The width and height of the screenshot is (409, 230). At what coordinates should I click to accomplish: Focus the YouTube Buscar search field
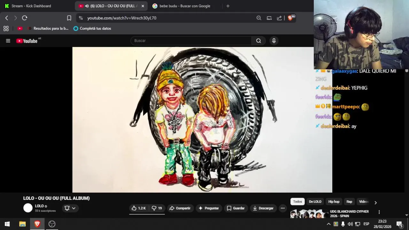tap(191, 41)
